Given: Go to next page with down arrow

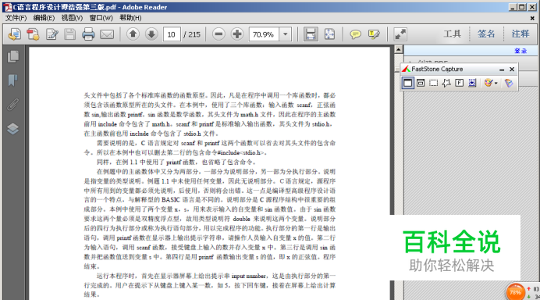Looking at the screenshot, I should 151,34.
